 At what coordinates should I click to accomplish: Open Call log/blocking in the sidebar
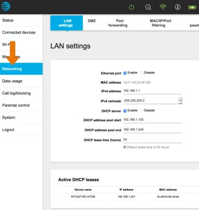click(x=21, y=93)
